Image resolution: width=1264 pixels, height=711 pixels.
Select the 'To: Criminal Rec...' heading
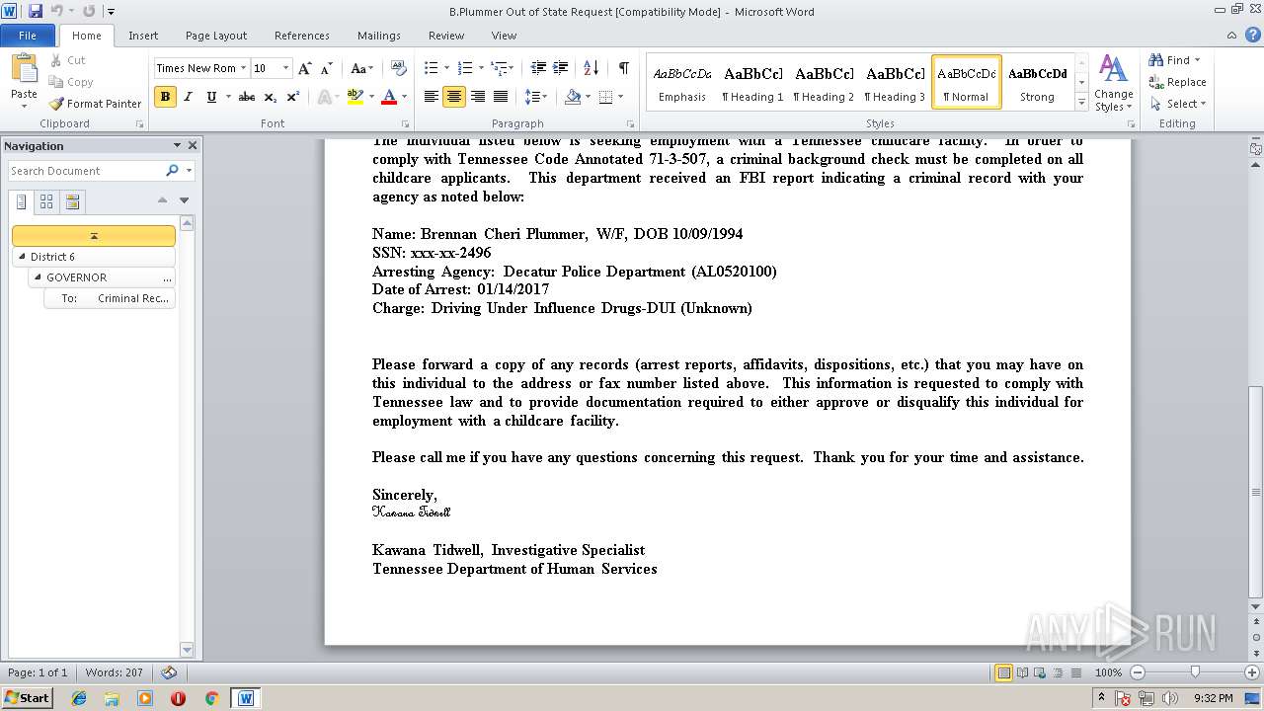pyautogui.click(x=111, y=298)
